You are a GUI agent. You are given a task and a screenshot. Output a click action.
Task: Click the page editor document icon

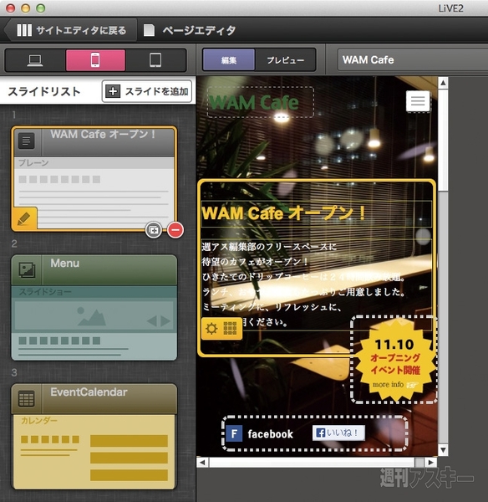149,30
